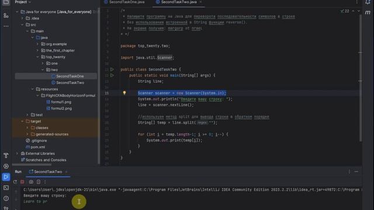This screenshot has height=210, width=374.
Task: Collapse the top_twenty package
Action: click(37, 57)
